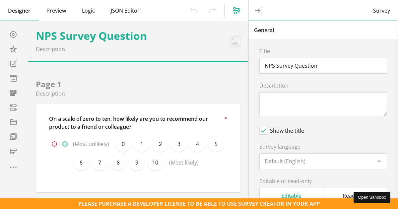
Task: Click the Open Sandbox button
Action: click(372, 197)
